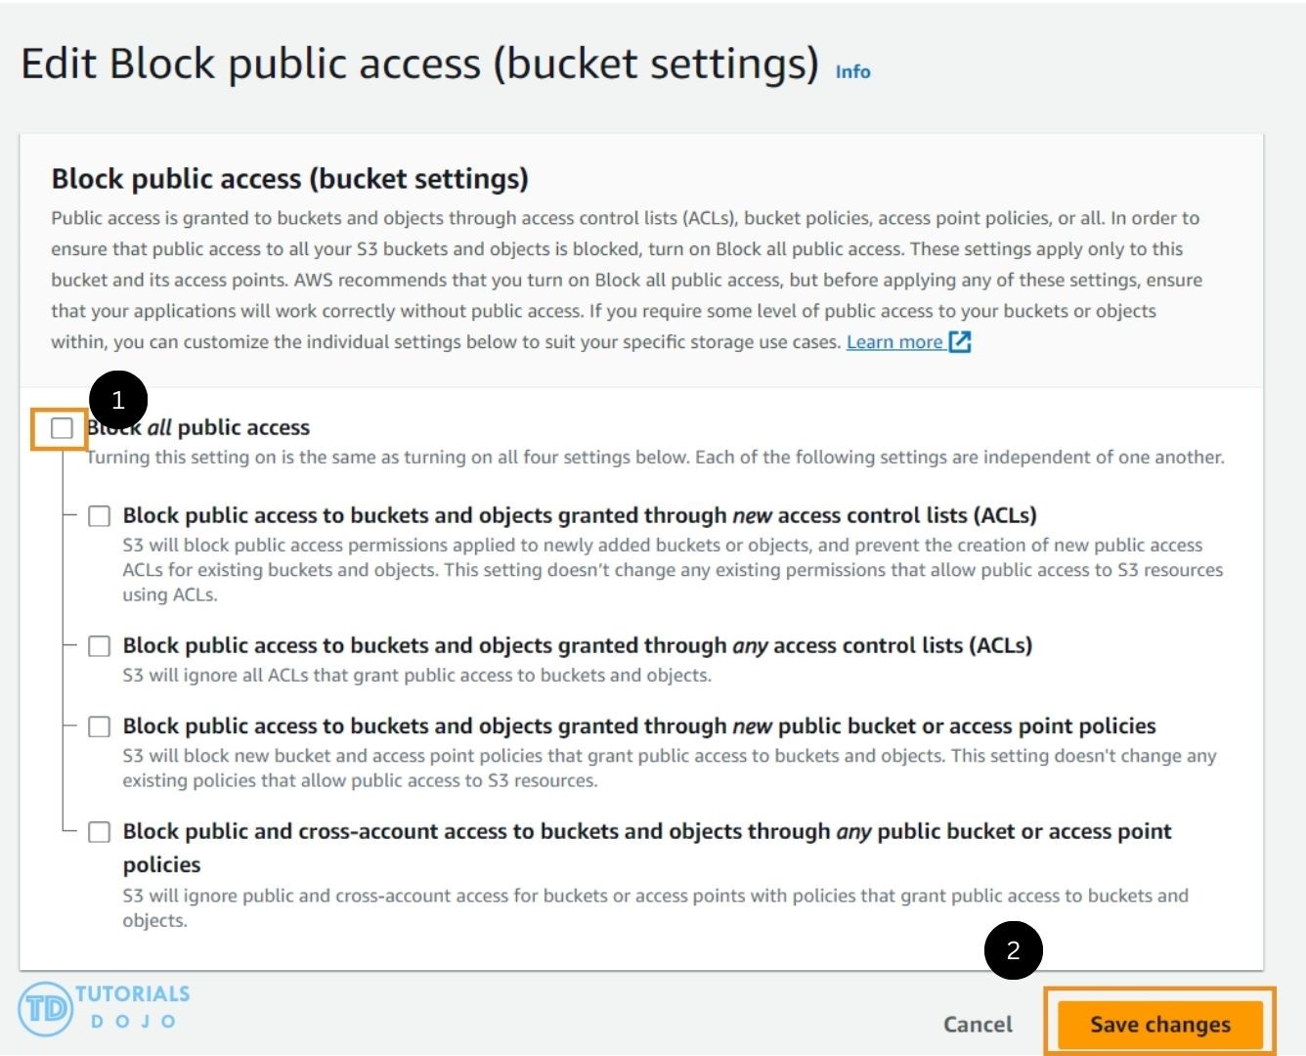Select checkbox for blocking cross-account access
1306x1056 pixels.
click(x=100, y=832)
